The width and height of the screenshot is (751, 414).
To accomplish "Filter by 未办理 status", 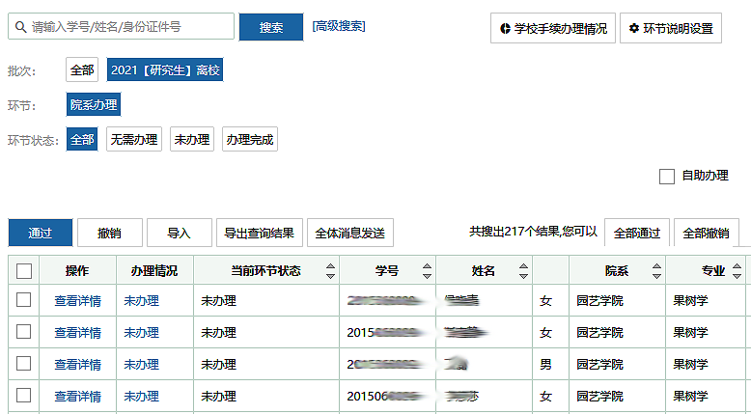I will pyautogui.click(x=192, y=139).
